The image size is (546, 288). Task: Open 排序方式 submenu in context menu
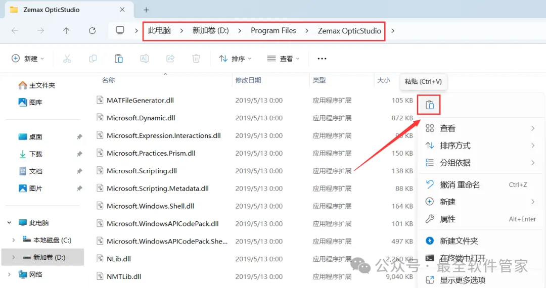[481, 146]
